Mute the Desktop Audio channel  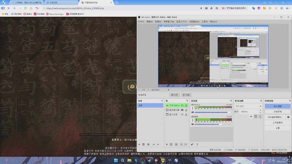click(x=193, y=124)
